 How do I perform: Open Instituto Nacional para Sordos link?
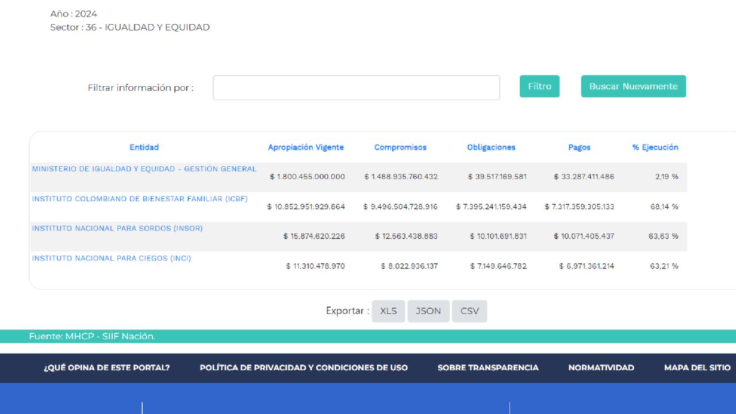117,228
